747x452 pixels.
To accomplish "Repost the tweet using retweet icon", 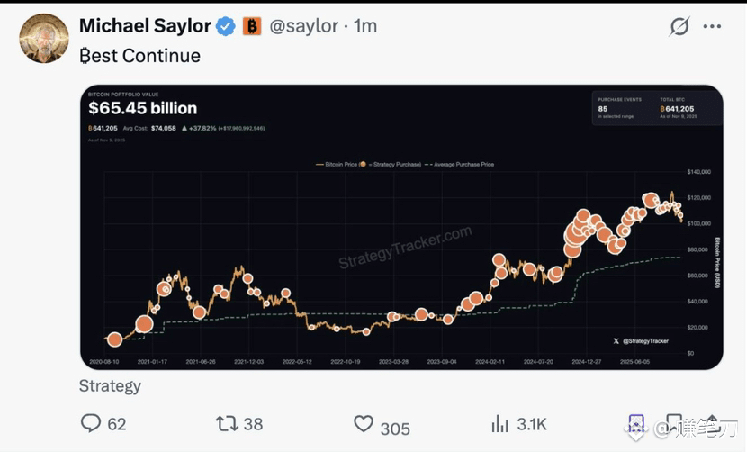I will click(x=227, y=424).
